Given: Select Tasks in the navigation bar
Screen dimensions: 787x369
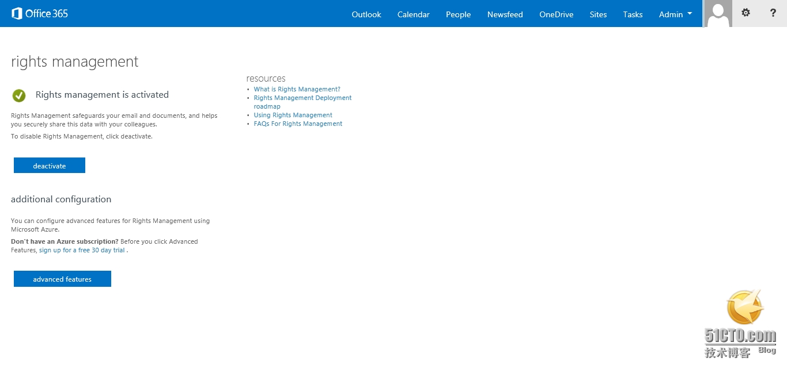Looking at the screenshot, I should coord(633,14).
